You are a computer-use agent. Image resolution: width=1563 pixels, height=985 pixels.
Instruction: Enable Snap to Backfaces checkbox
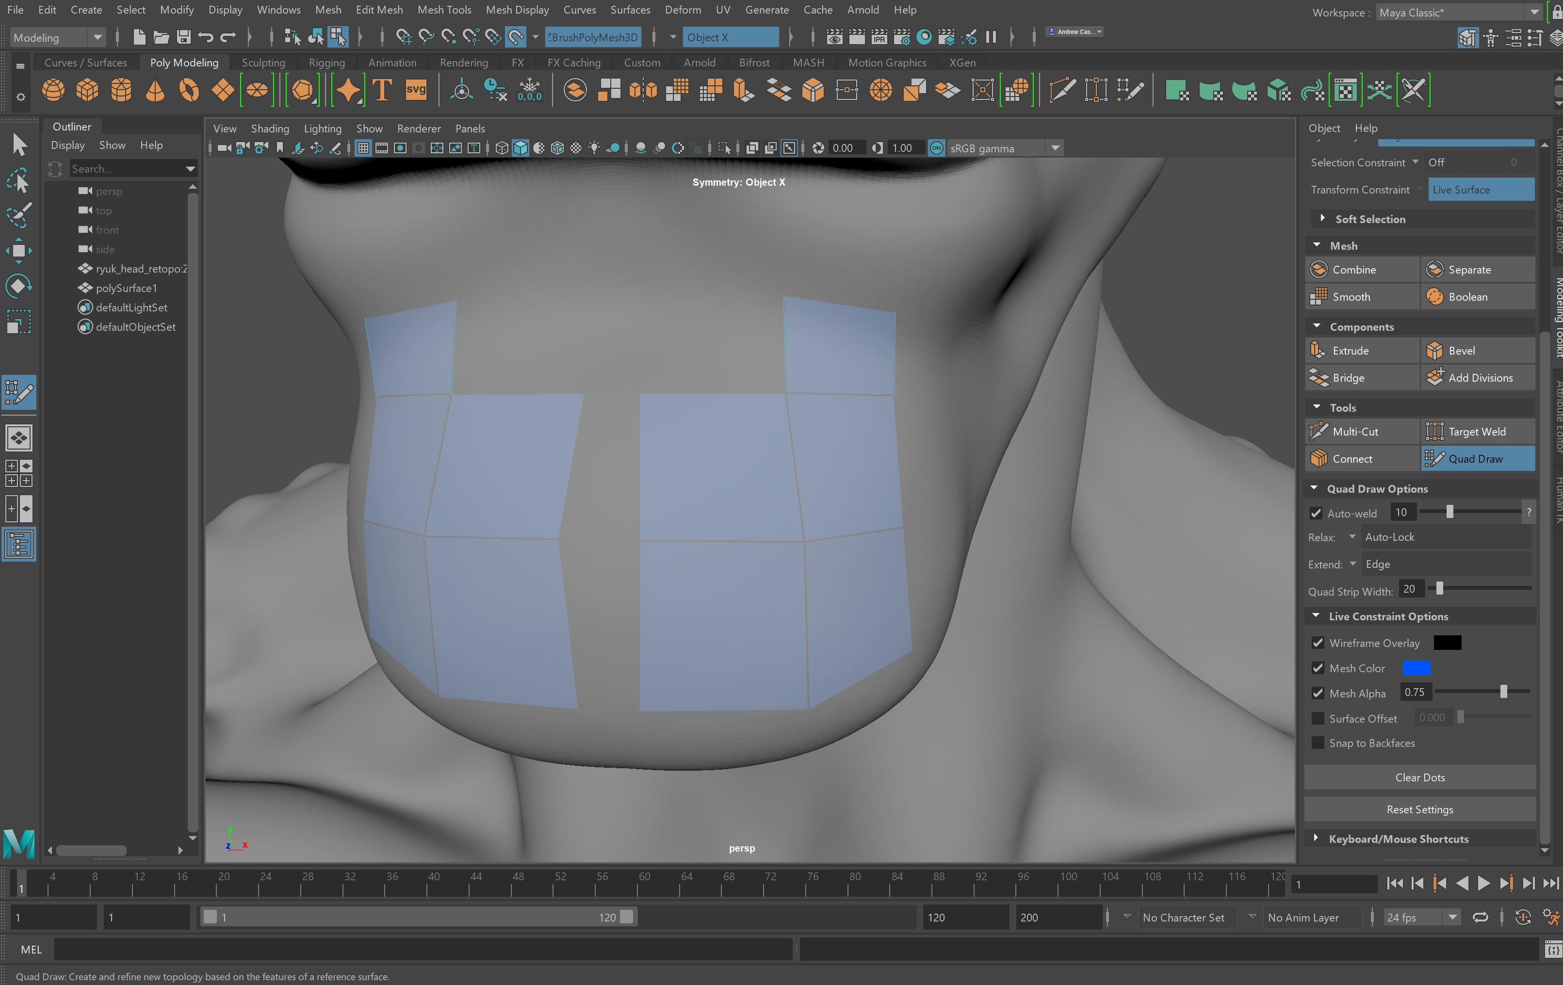click(x=1318, y=743)
